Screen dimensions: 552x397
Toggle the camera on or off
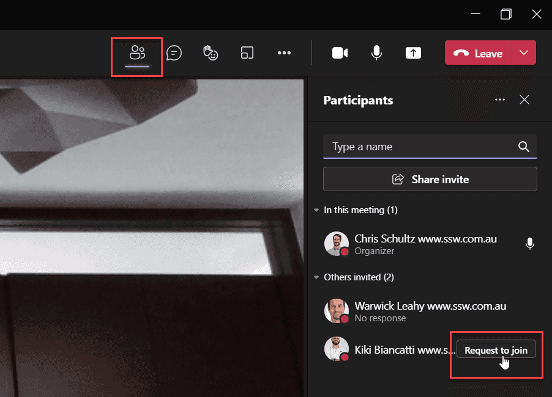pos(340,53)
